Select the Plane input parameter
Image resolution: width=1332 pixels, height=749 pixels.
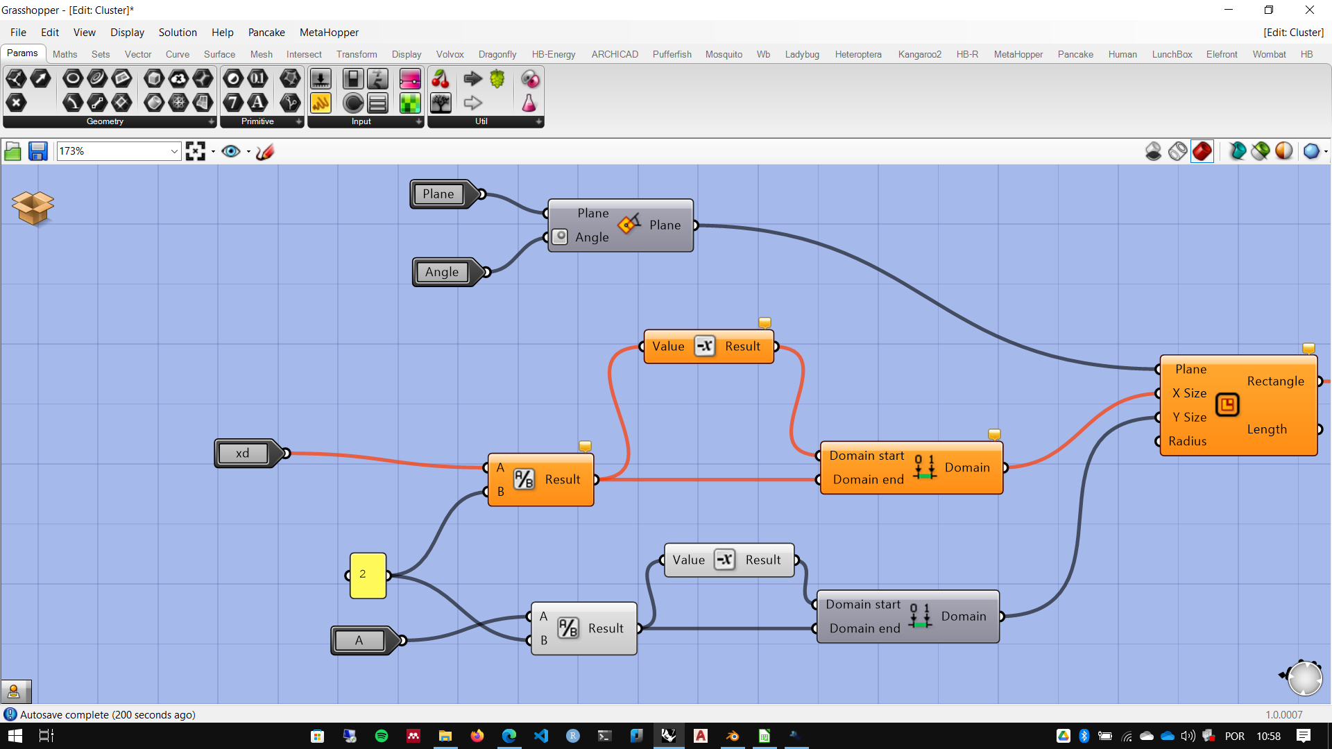tap(444, 194)
